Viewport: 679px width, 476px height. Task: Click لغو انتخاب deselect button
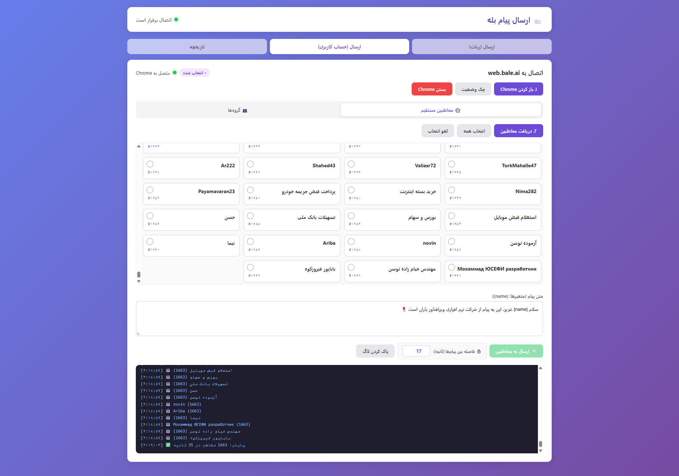437,131
